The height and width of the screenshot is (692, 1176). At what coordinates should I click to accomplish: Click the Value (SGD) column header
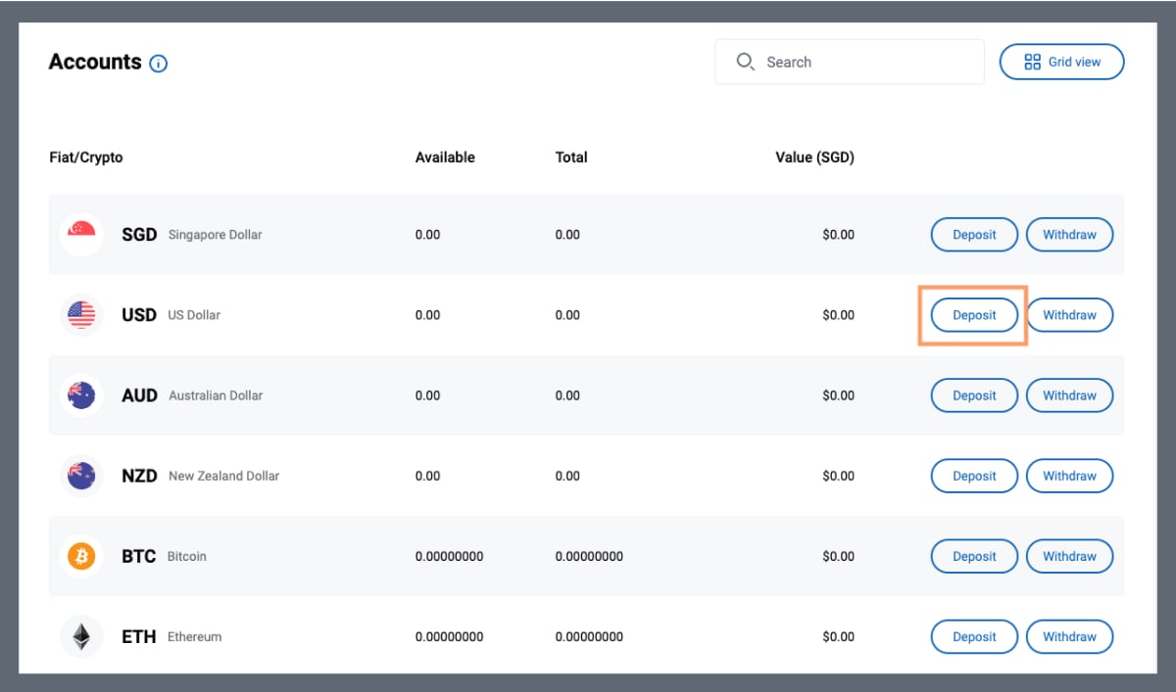click(814, 158)
